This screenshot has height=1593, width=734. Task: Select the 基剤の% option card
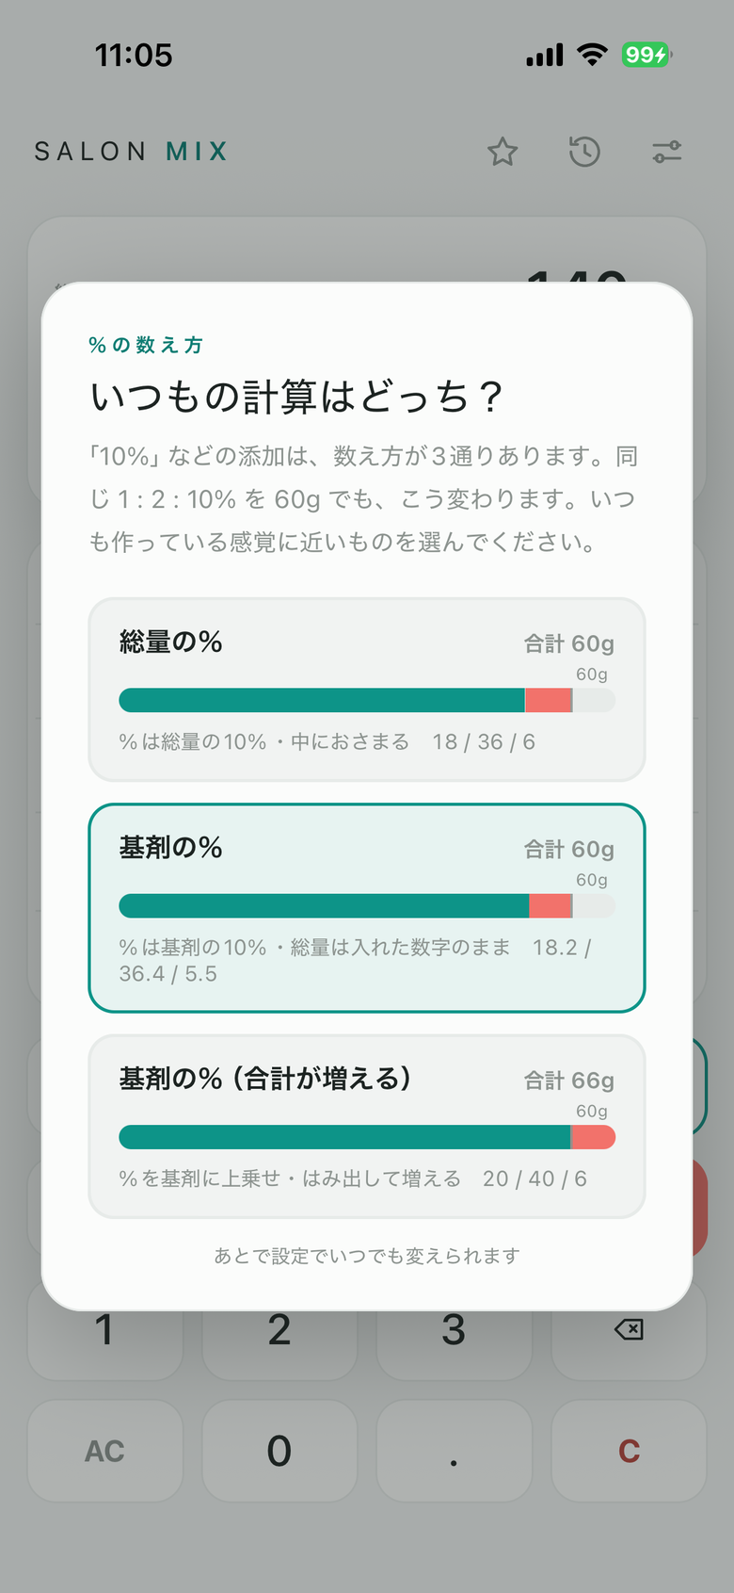click(x=367, y=908)
